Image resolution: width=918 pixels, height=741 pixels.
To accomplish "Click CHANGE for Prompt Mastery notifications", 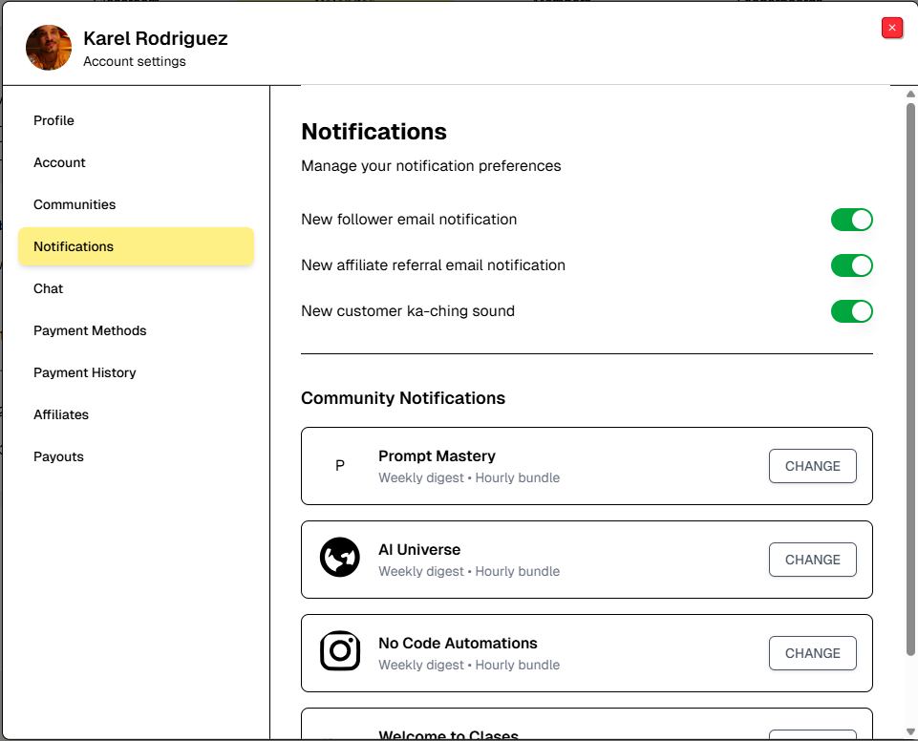I will 812,466.
